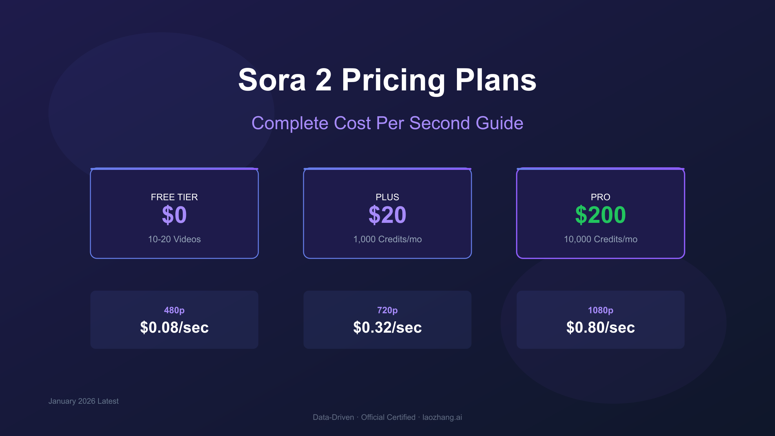775x436 pixels.
Task: Click the 10,000 Credits/mo text
Action: (600, 239)
